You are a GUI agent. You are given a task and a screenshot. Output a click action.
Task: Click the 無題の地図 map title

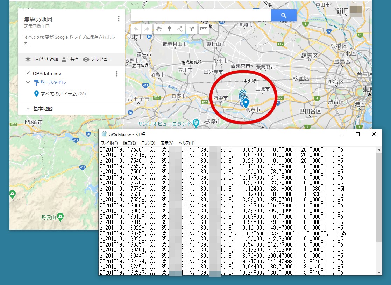tap(38, 20)
